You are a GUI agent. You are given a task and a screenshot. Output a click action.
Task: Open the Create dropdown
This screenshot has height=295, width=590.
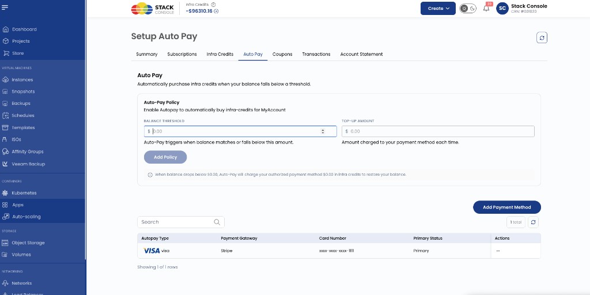pos(438,8)
